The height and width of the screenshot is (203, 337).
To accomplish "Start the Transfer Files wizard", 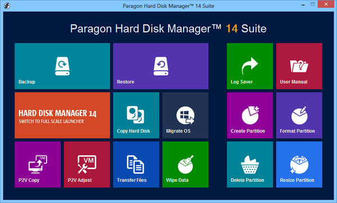I will [136, 164].
